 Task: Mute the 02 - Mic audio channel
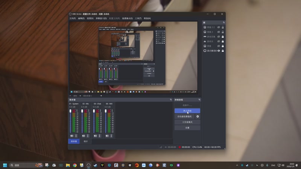point(84,136)
